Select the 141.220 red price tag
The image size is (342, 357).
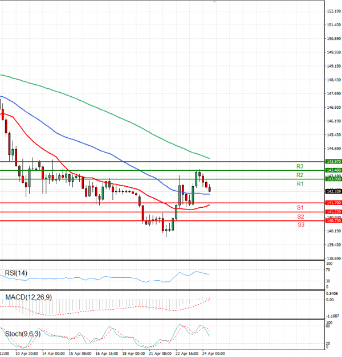tap(333, 212)
